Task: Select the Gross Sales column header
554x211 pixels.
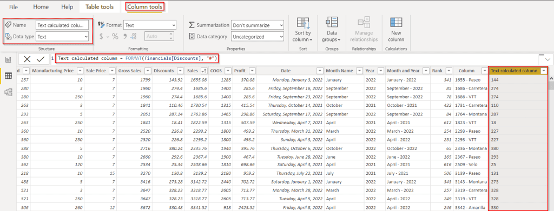Action: pyautogui.click(x=130, y=71)
